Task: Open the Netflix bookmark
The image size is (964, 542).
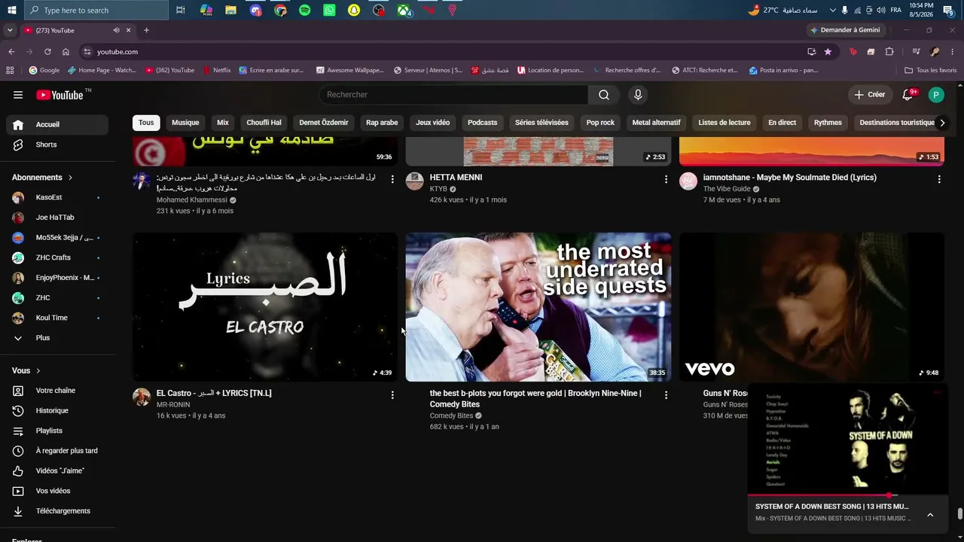Action: coord(217,71)
